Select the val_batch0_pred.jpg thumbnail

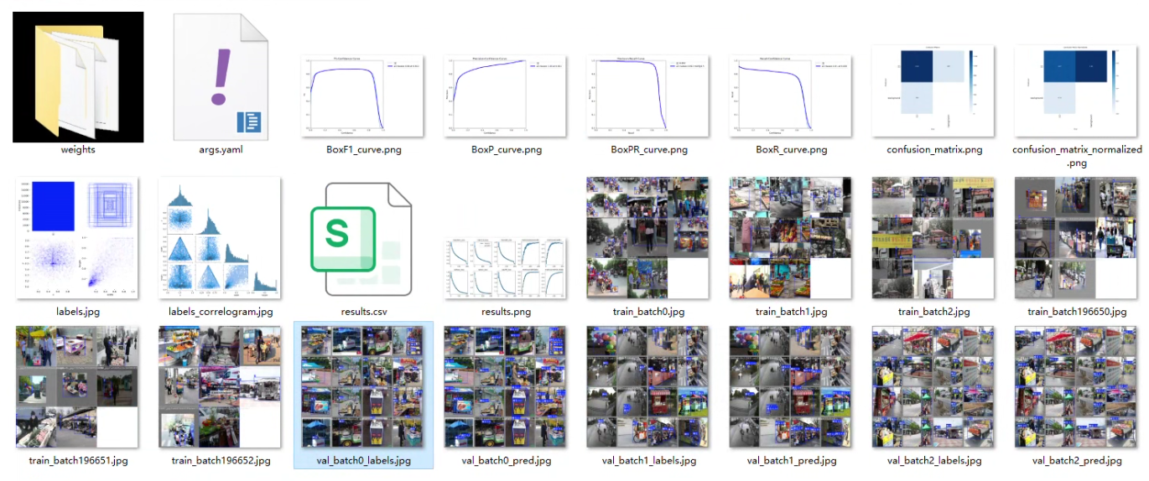tap(506, 387)
